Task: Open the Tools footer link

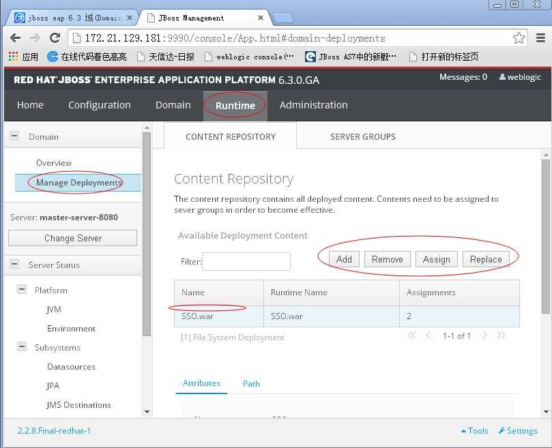Action: point(474,431)
